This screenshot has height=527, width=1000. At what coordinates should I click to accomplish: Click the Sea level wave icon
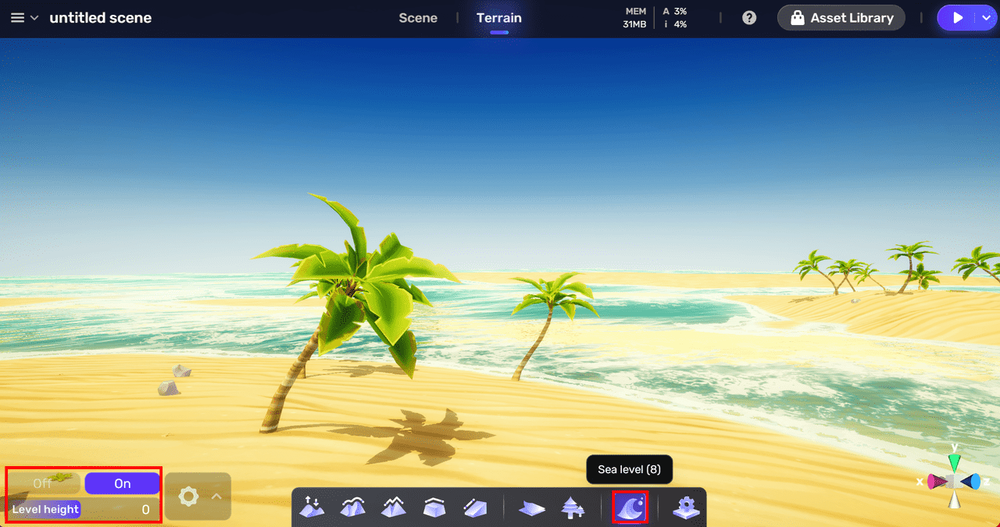[630, 507]
